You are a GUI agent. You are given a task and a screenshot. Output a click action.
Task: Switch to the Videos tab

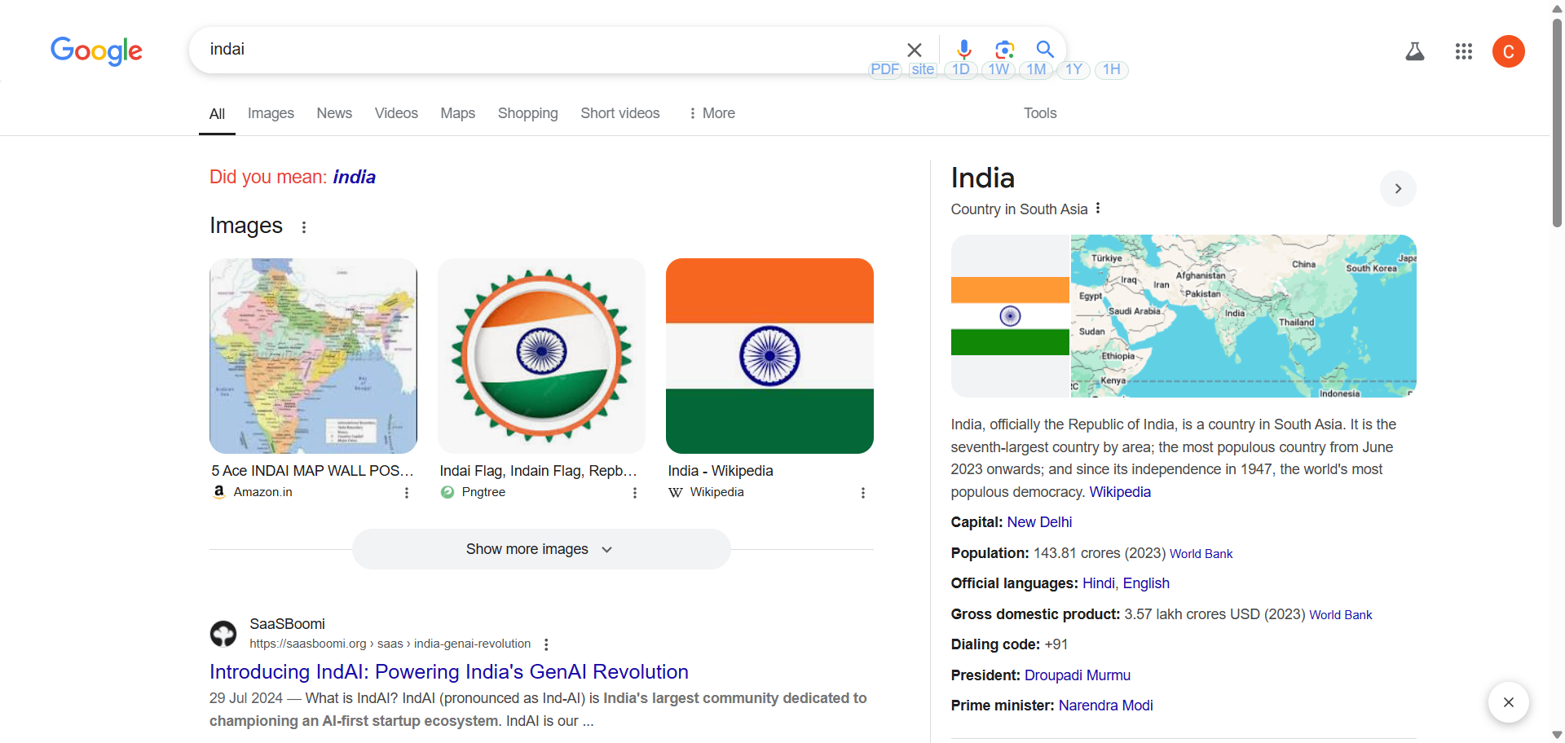pyautogui.click(x=396, y=113)
